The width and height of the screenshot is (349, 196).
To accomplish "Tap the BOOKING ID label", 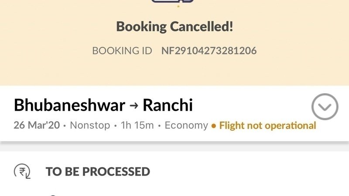I will (x=122, y=51).
